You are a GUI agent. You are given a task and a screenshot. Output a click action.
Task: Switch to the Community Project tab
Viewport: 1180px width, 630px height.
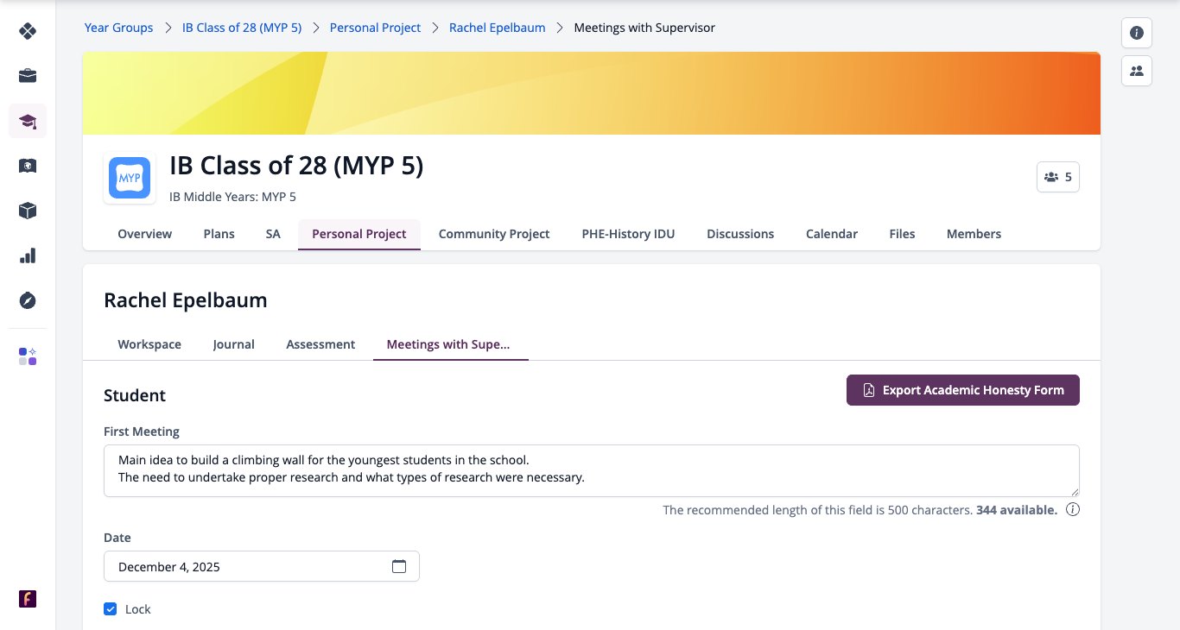(494, 234)
